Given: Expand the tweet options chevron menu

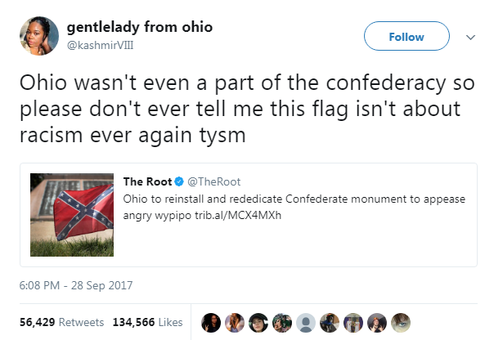Looking at the screenshot, I should (469, 37).
